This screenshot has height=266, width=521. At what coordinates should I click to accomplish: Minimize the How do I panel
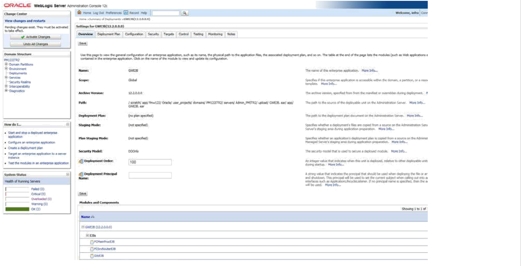click(x=68, y=124)
